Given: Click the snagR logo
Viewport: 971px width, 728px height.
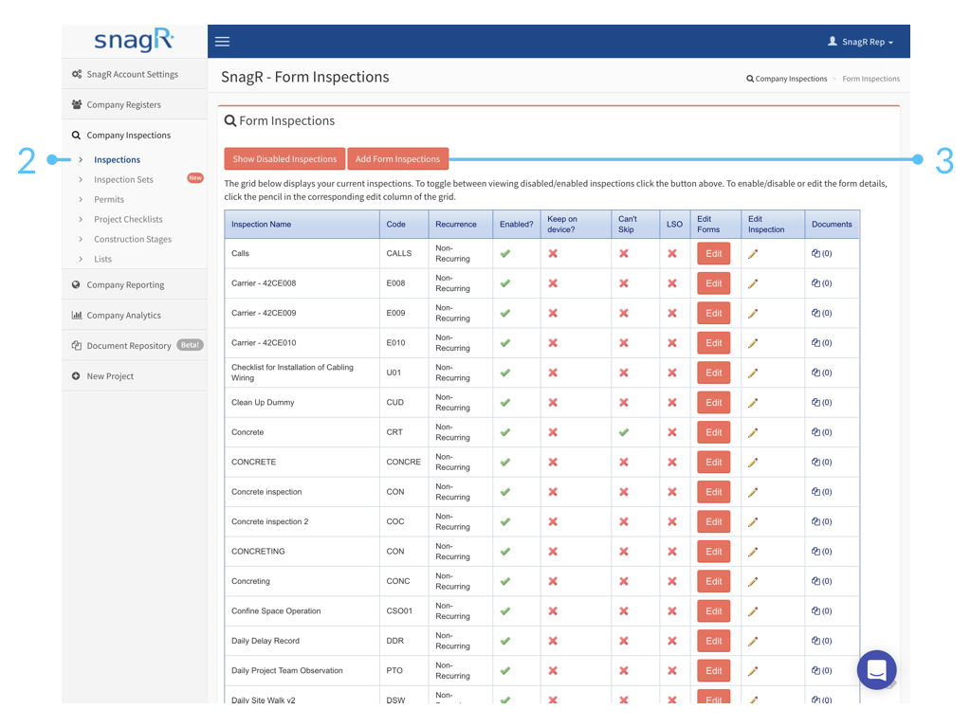Looking at the screenshot, I should [x=134, y=40].
